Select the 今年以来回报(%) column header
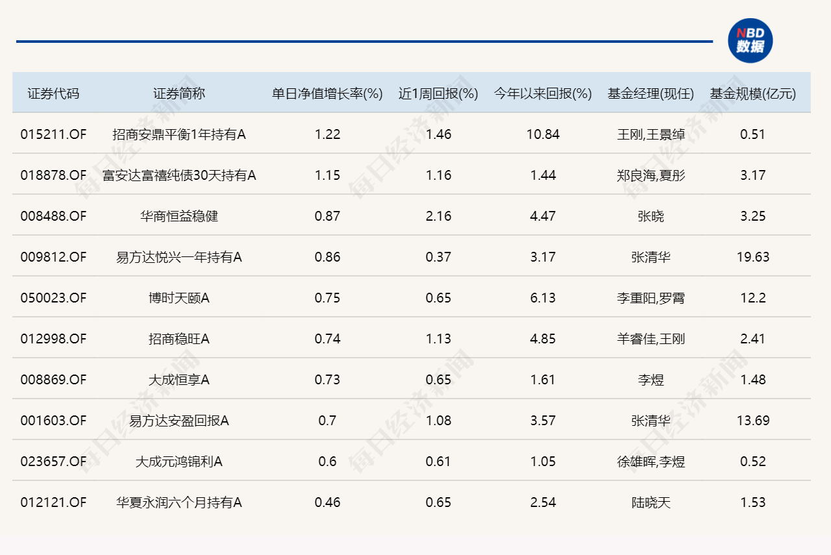The height and width of the screenshot is (555, 831). pyautogui.click(x=543, y=93)
